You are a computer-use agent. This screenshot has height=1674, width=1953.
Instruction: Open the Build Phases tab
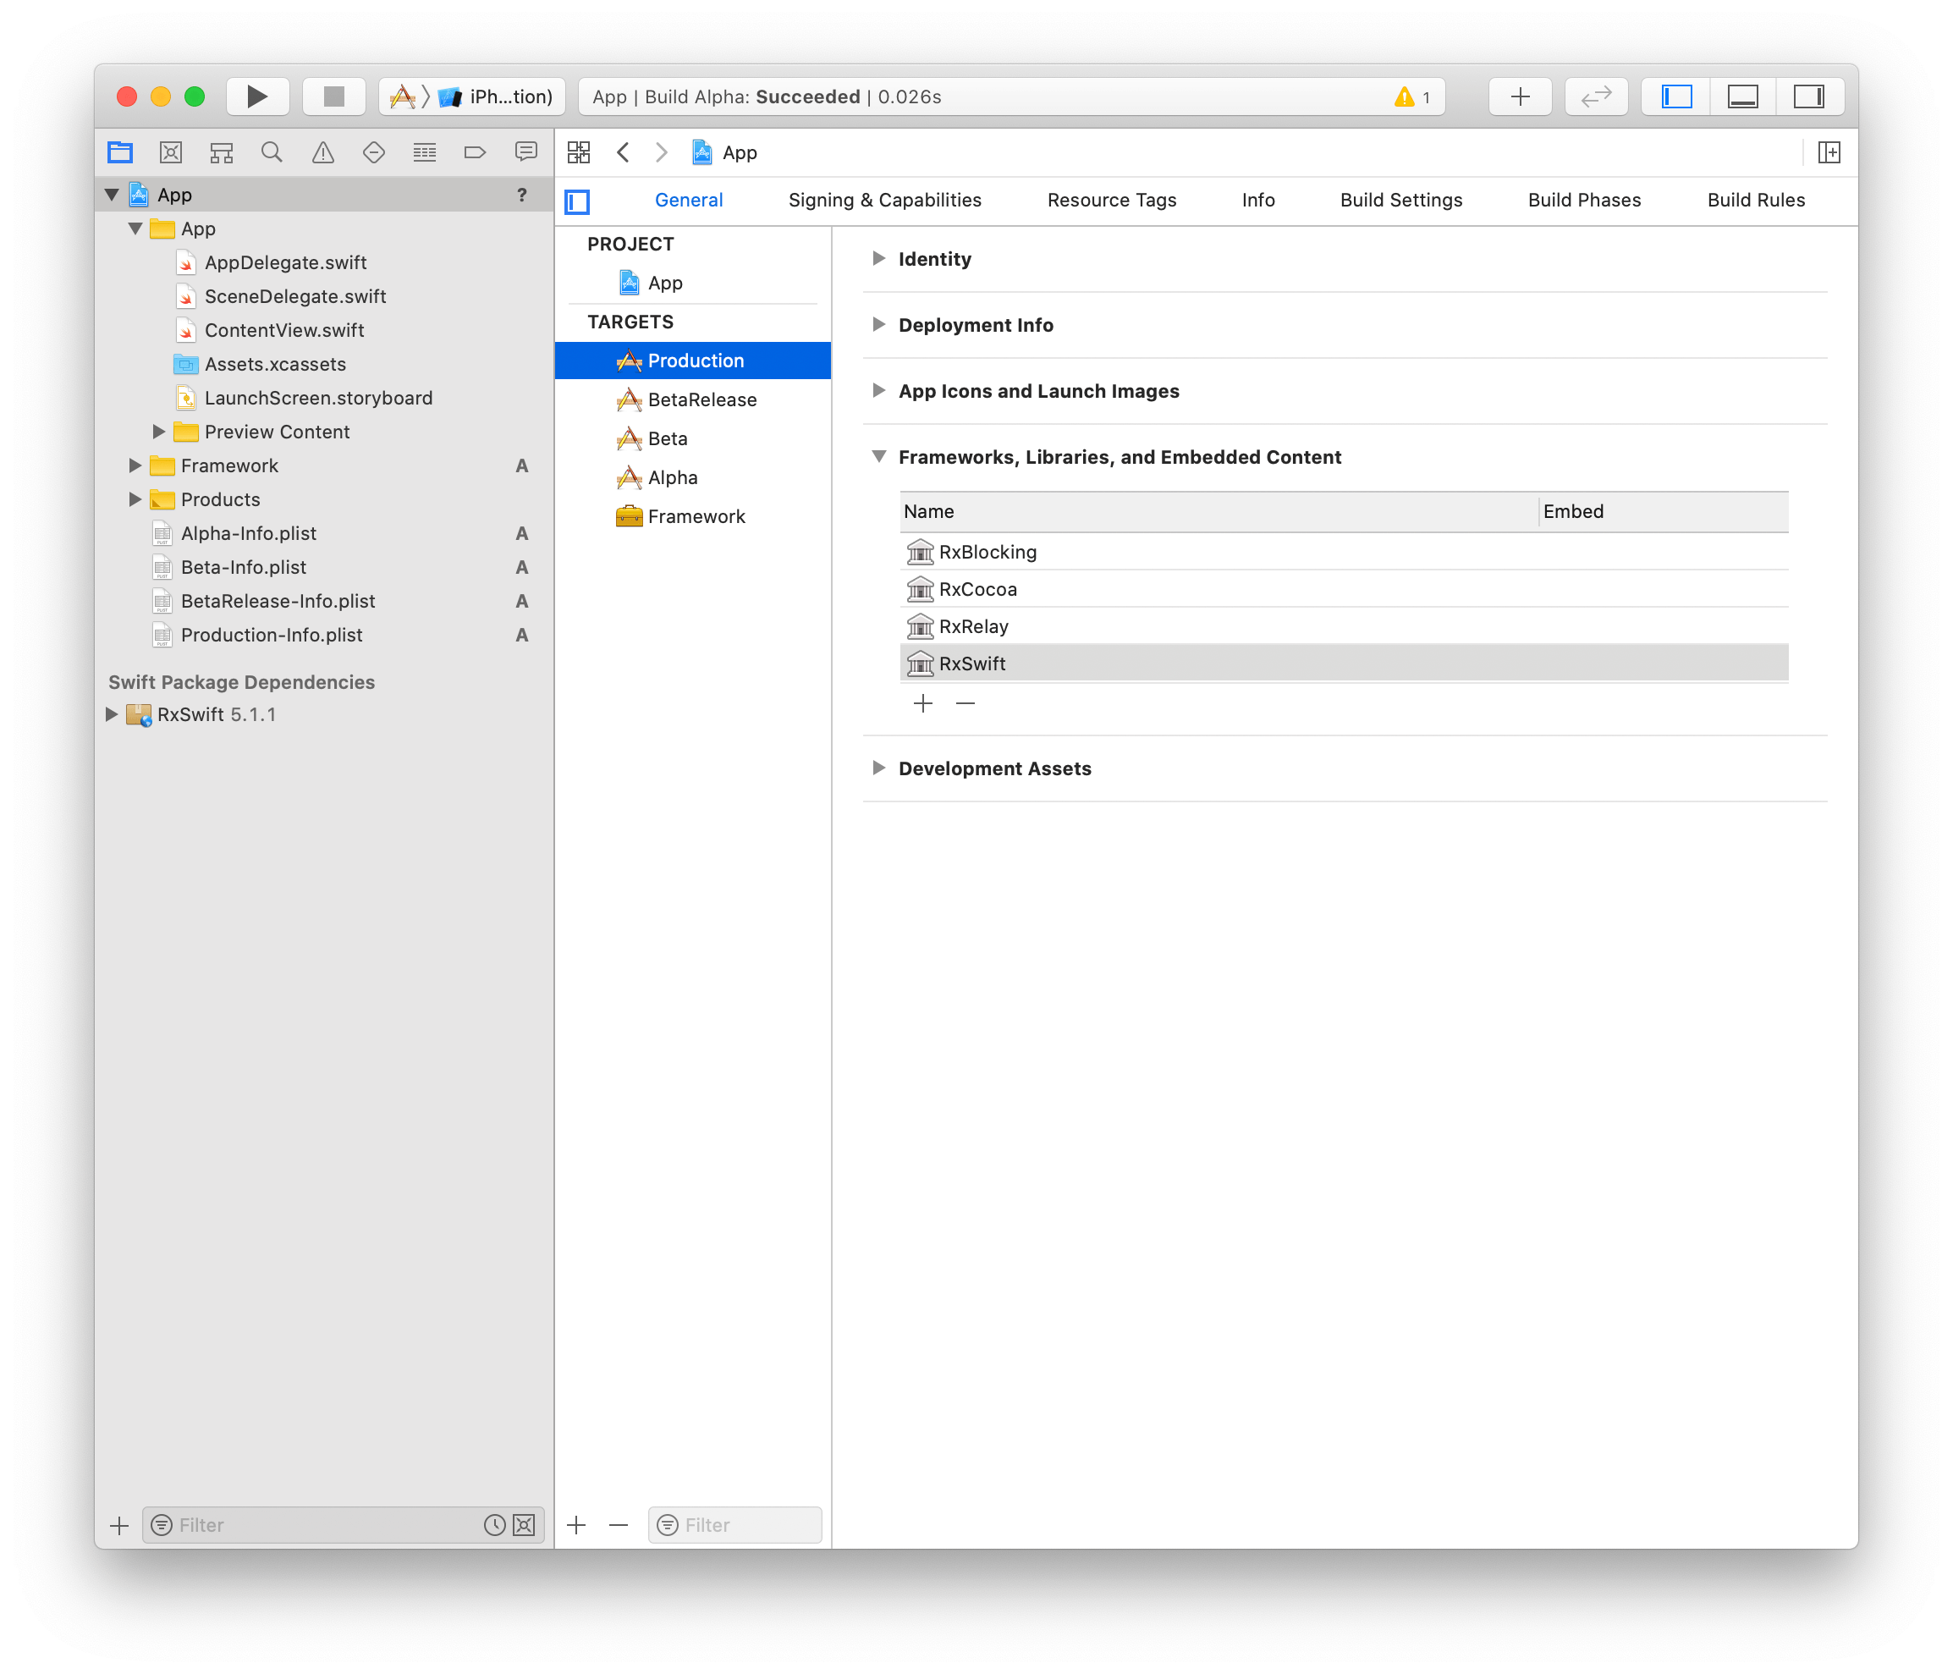[x=1583, y=200]
